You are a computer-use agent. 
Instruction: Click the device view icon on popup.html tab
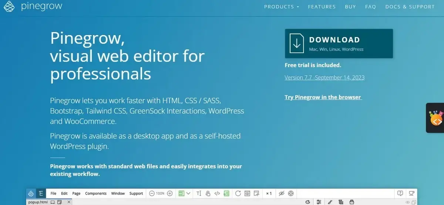tap(53, 202)
